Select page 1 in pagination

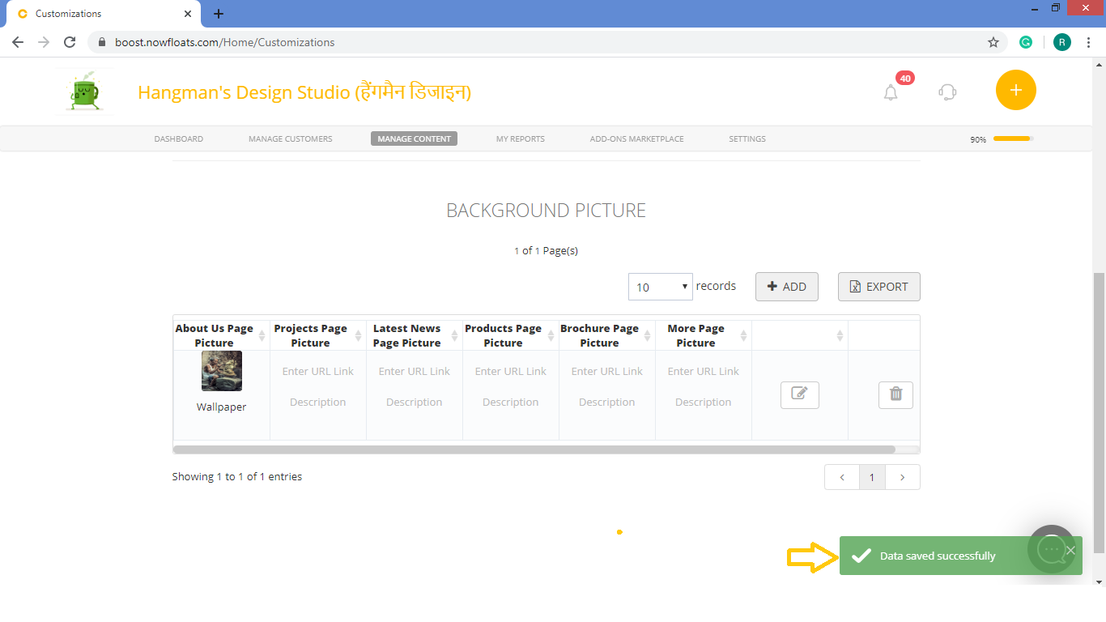point(872,477)
